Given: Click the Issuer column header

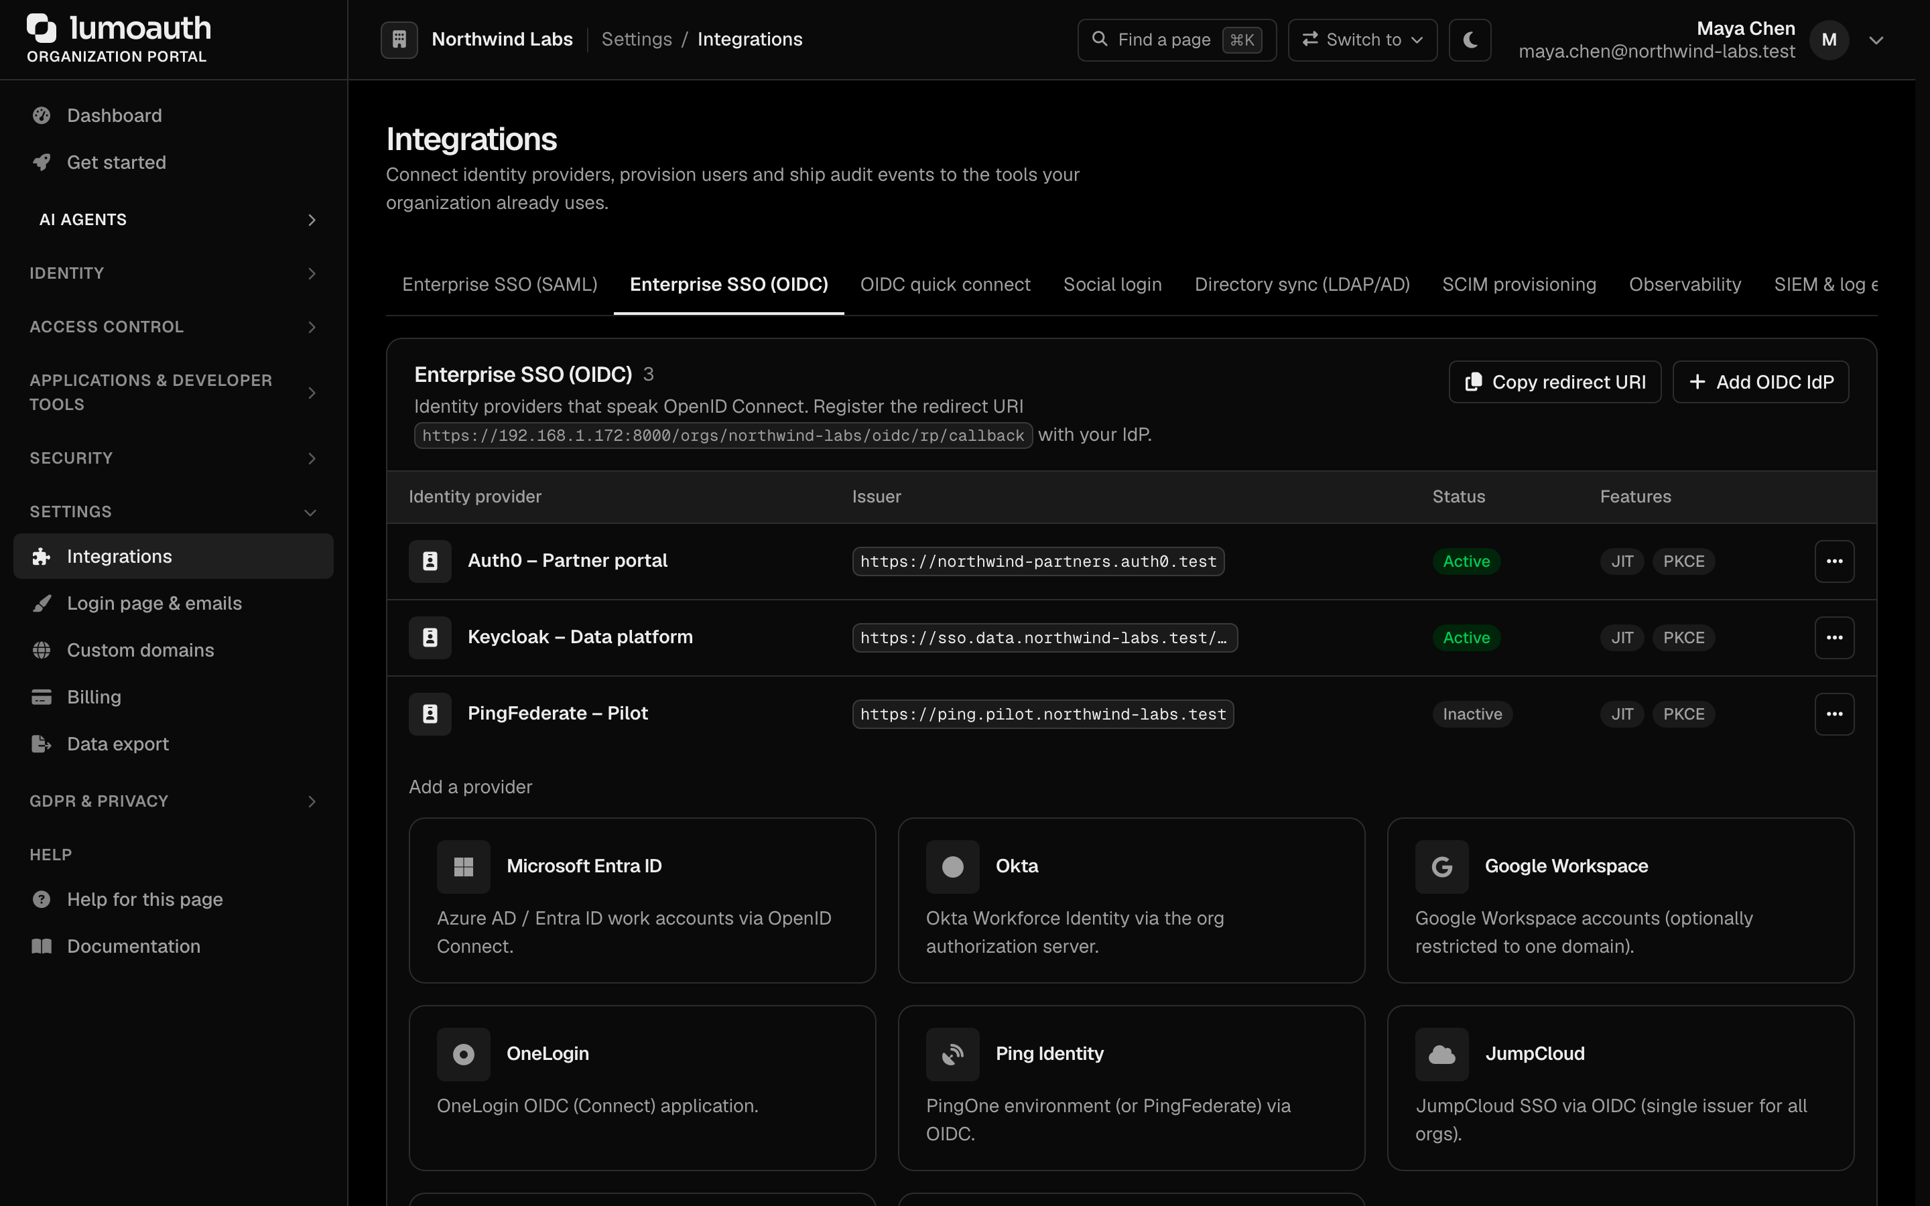Looking at the screenshot, I should [x=876, y=497].
